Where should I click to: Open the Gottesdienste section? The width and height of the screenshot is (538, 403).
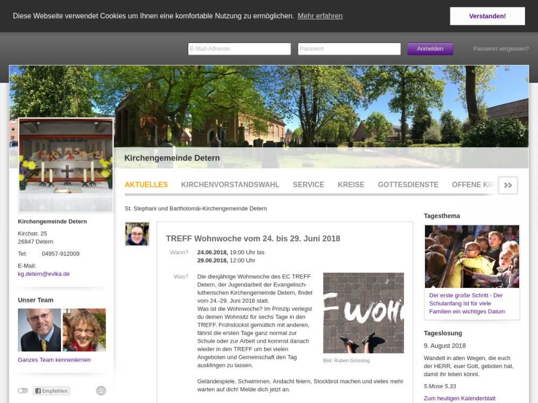click(408, 184)
